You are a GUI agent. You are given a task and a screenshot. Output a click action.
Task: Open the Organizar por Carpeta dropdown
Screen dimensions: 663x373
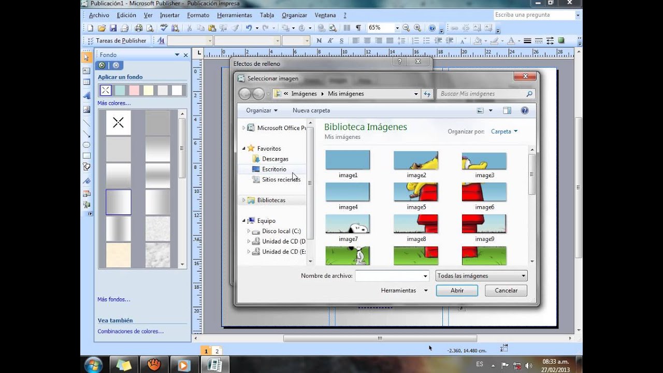[504, 132]
